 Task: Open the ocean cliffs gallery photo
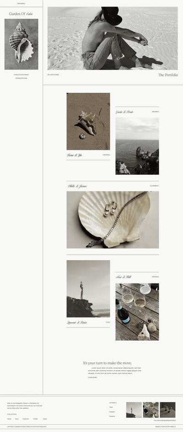click(x=137, y=146)
